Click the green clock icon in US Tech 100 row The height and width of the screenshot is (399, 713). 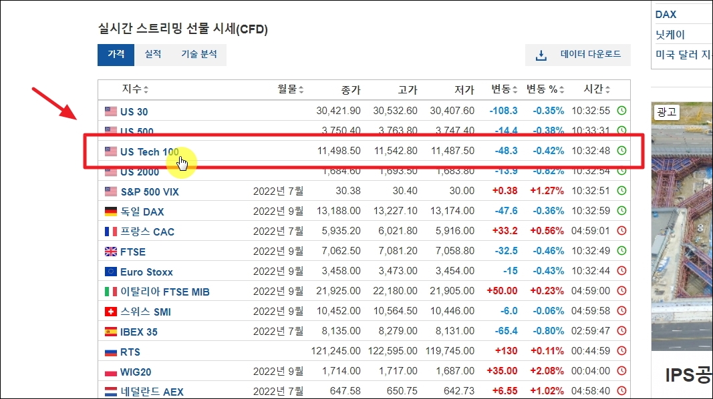(x=621, y=150)
